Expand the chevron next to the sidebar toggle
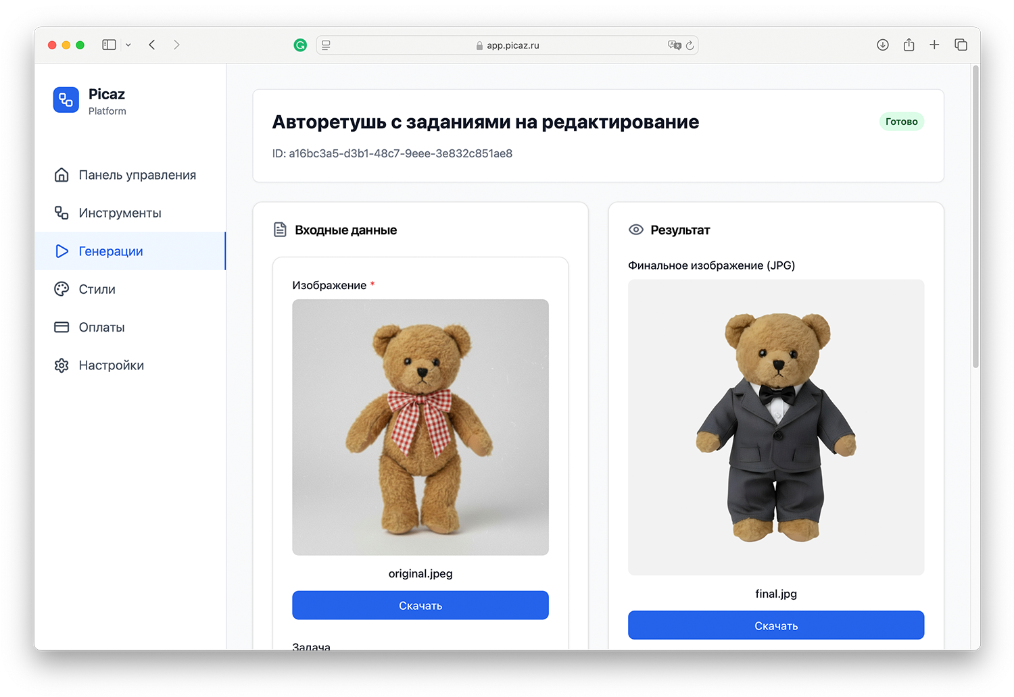The image size is (1014, 697). point(128,45)
